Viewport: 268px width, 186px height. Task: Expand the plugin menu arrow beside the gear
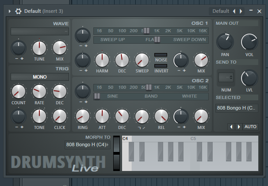tap(10, 11)
